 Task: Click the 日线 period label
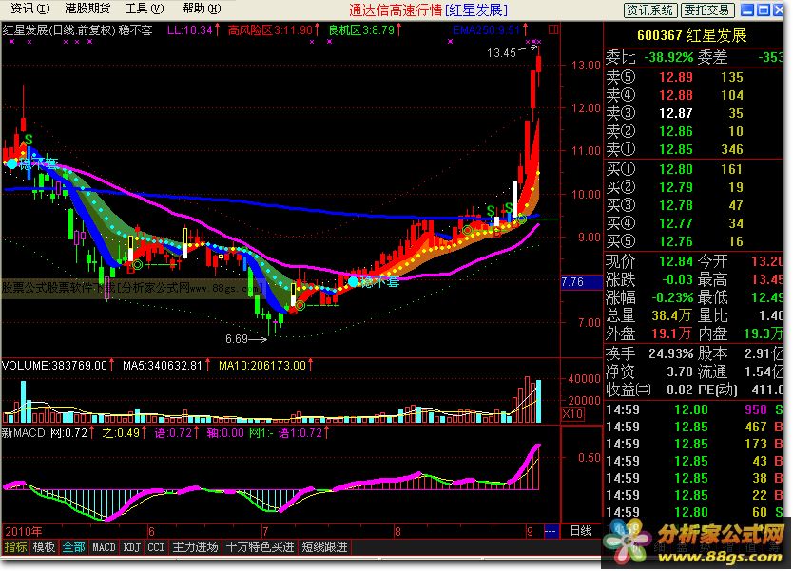click(581, 531)
